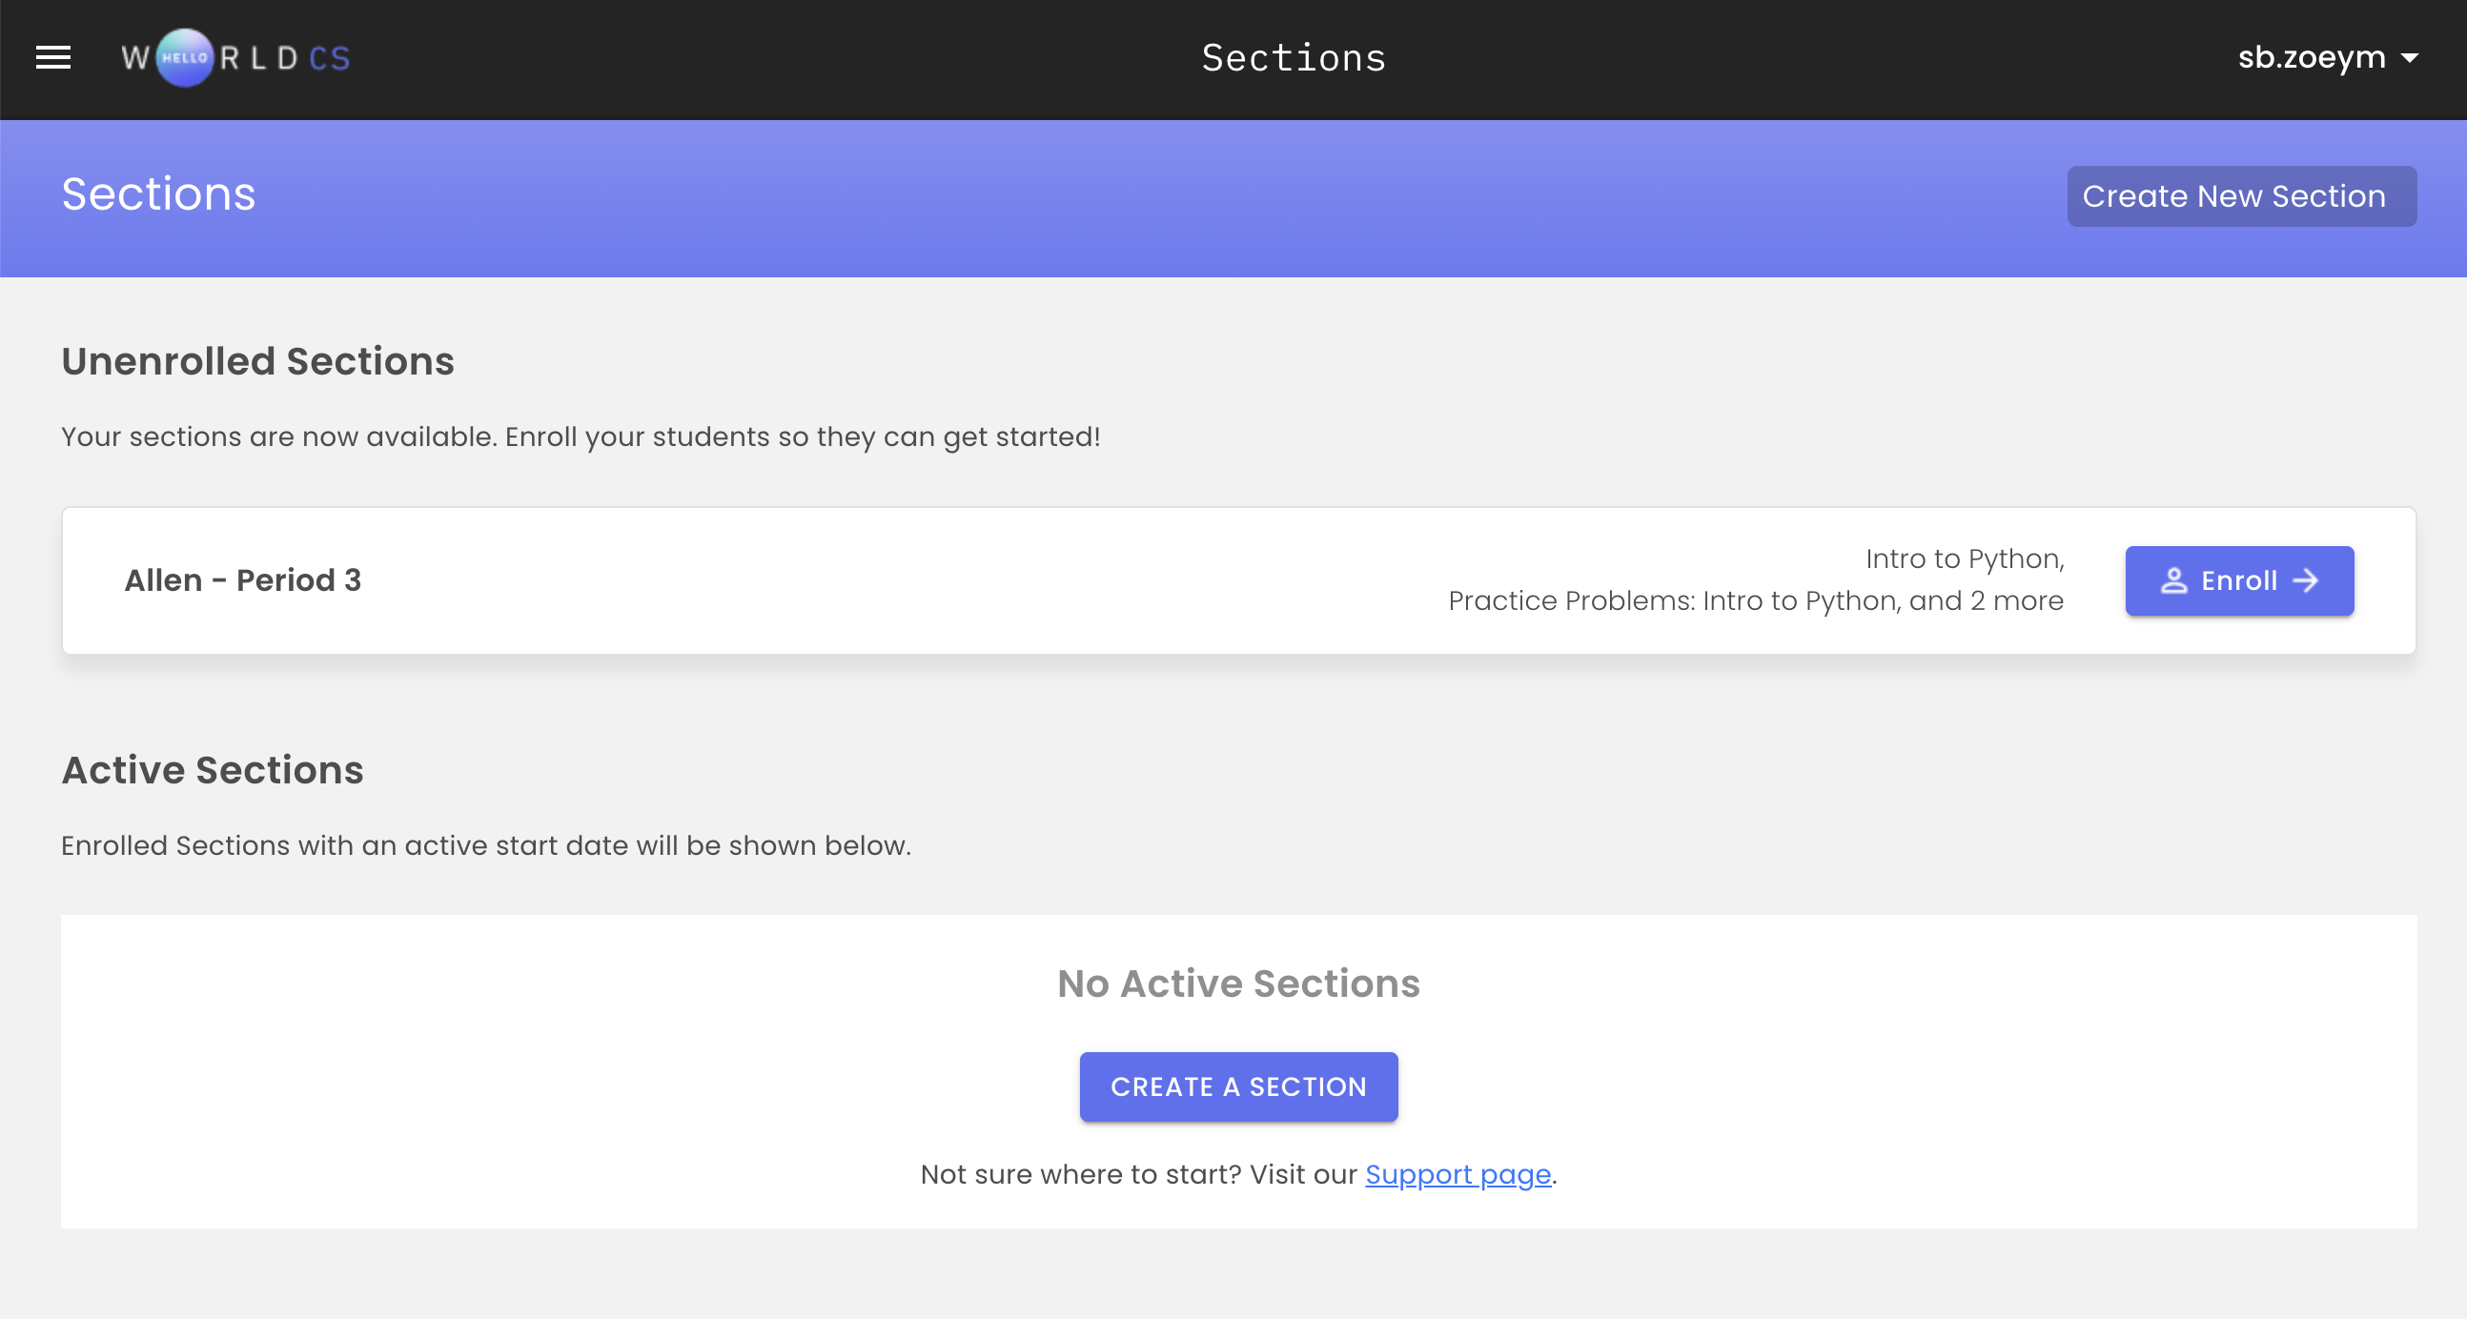This screenshot has width=2467, height=1319.
Task: Click the CREATE A SECTION button
Action: point(1238,1086)
